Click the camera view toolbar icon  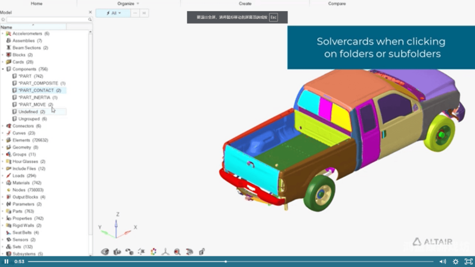[x=117, y=252]
